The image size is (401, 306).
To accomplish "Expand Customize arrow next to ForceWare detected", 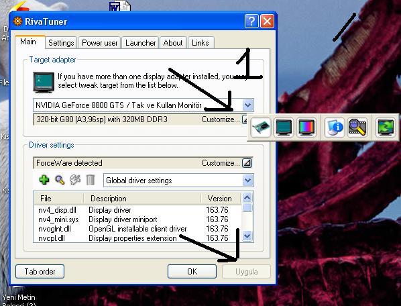I will point(247,163).
